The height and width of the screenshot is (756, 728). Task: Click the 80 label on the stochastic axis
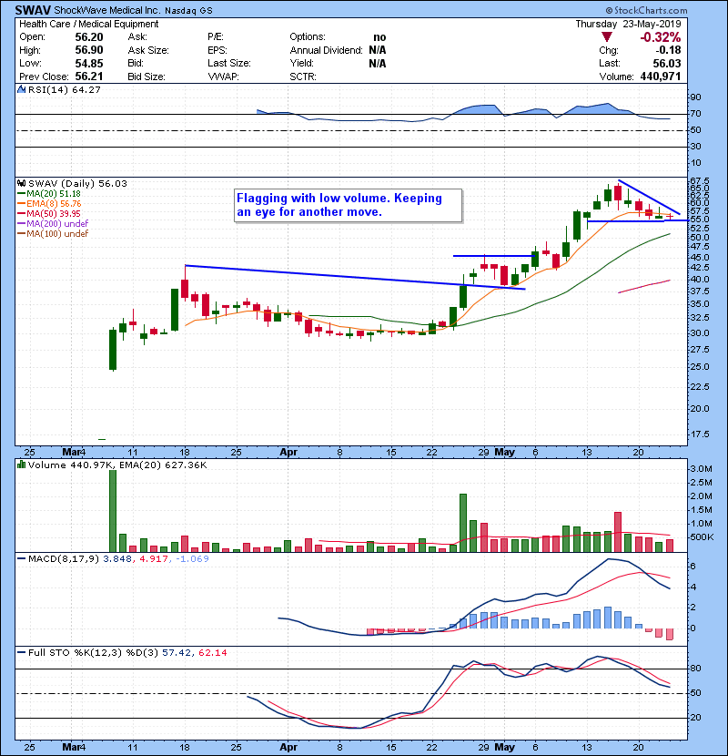pyautogui.click(x=696, y=669)
